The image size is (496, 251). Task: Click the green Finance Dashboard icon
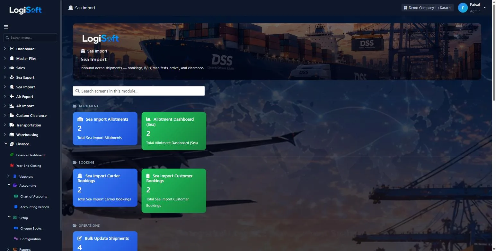pos(12,155)
